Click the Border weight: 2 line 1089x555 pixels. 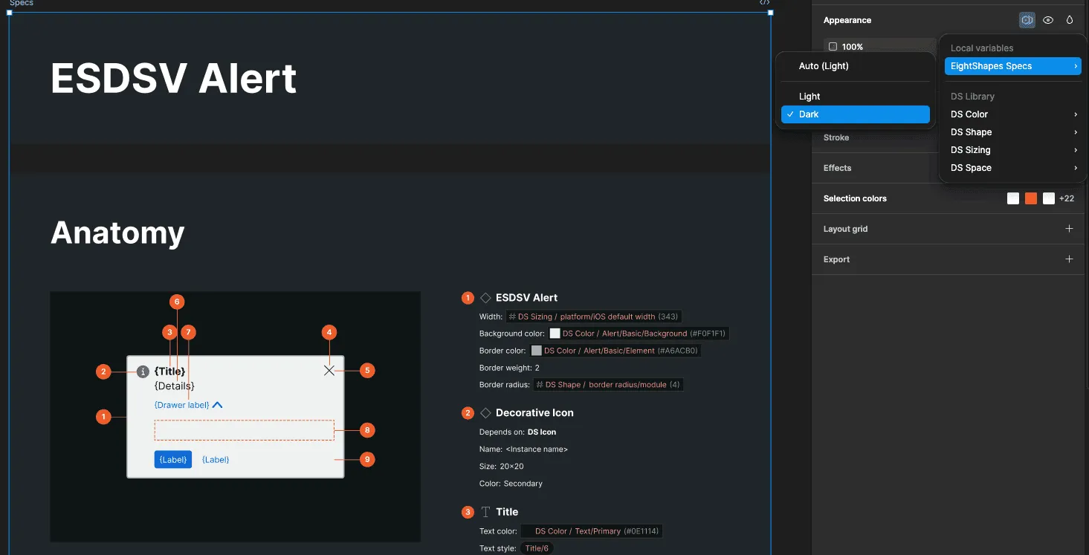[509, 368]
